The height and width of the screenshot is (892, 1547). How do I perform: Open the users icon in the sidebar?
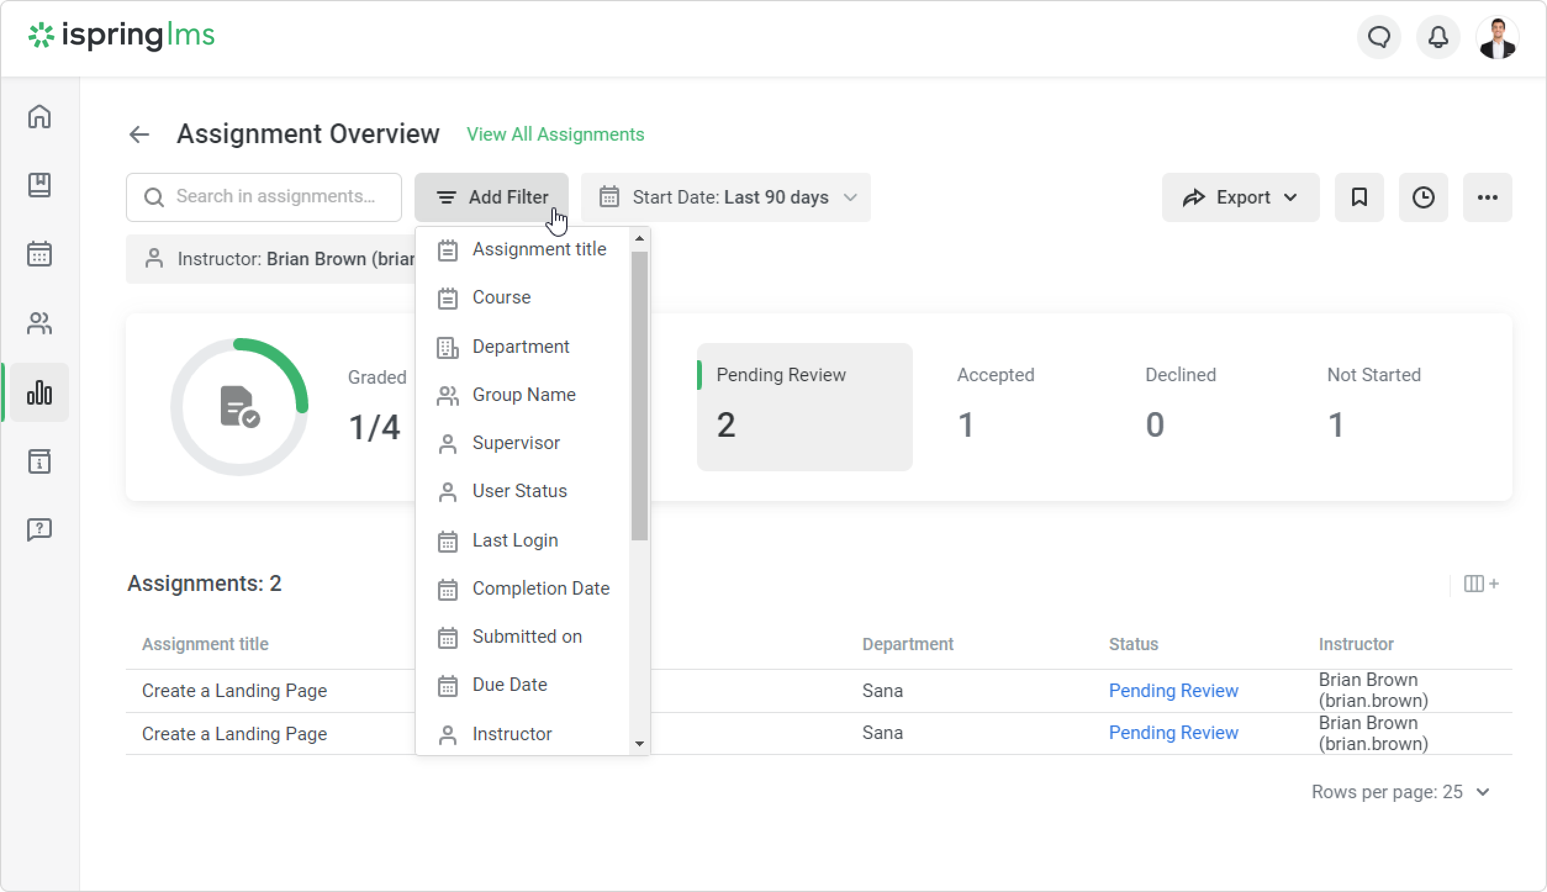point(39,323)
